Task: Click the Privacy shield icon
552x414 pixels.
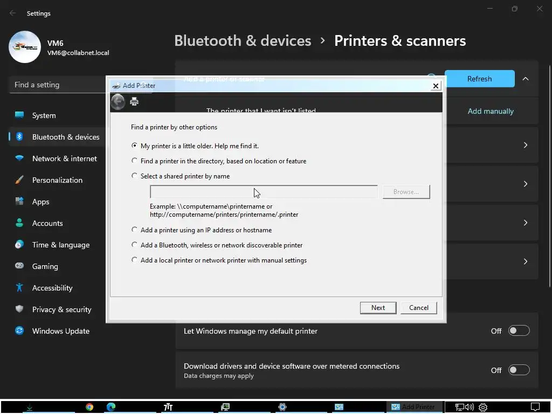Action: [x=19, y=309]
